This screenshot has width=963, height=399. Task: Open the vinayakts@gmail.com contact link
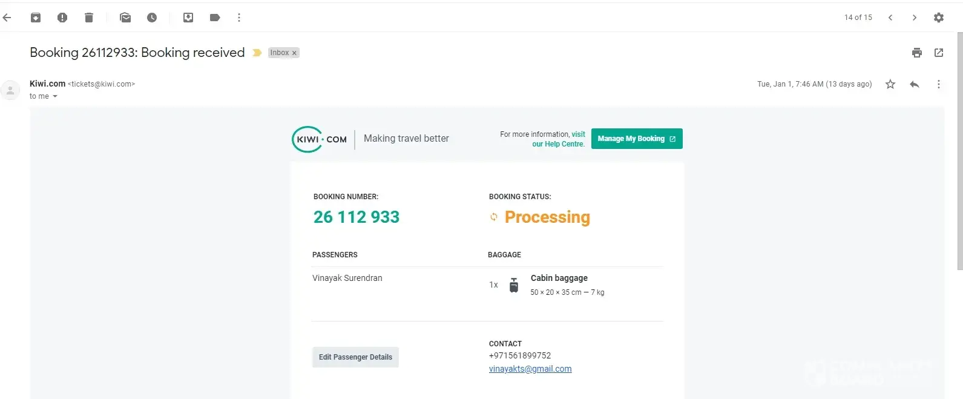[530, 369]
